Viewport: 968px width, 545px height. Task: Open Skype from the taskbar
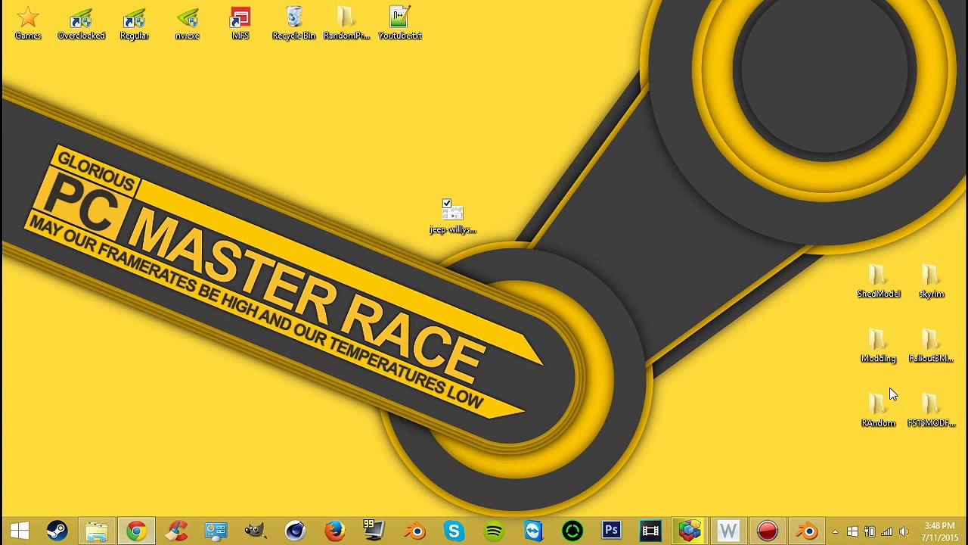(454, 531)
